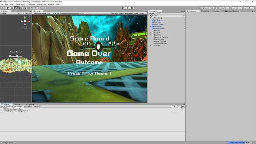The image size is (256, 144).
Task: Open the Collab dropdown
Action: 207,8
